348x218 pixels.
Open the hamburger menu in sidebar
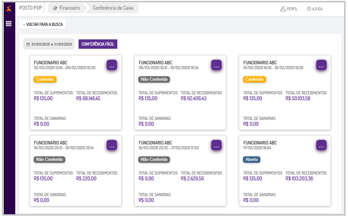9,23
